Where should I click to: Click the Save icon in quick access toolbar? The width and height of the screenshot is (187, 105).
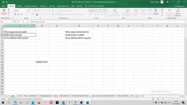click(3, 2)
